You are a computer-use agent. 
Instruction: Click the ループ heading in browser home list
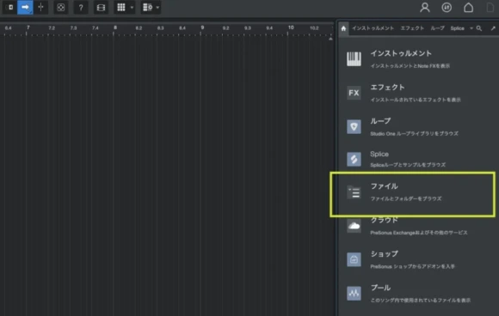[x=380, y=121]
